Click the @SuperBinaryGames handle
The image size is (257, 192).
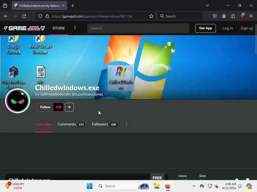(87, 94)
